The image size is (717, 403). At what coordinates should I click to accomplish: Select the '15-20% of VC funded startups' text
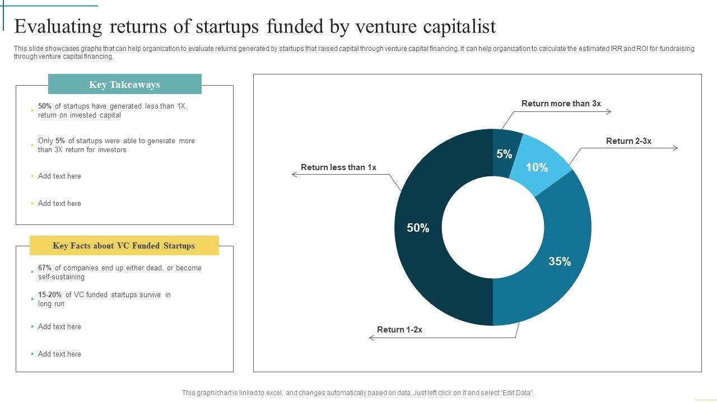click(x=104, y=299)
